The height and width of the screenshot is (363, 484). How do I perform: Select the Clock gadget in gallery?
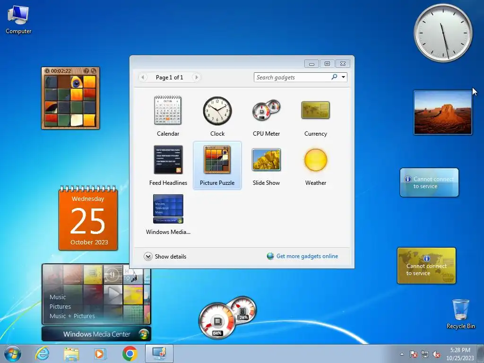217,116
